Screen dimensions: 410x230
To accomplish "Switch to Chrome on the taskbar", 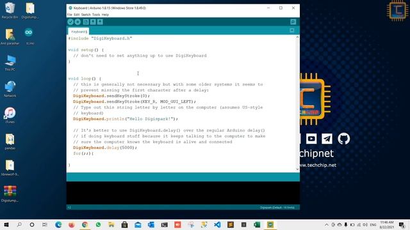I will click(85, 224).
